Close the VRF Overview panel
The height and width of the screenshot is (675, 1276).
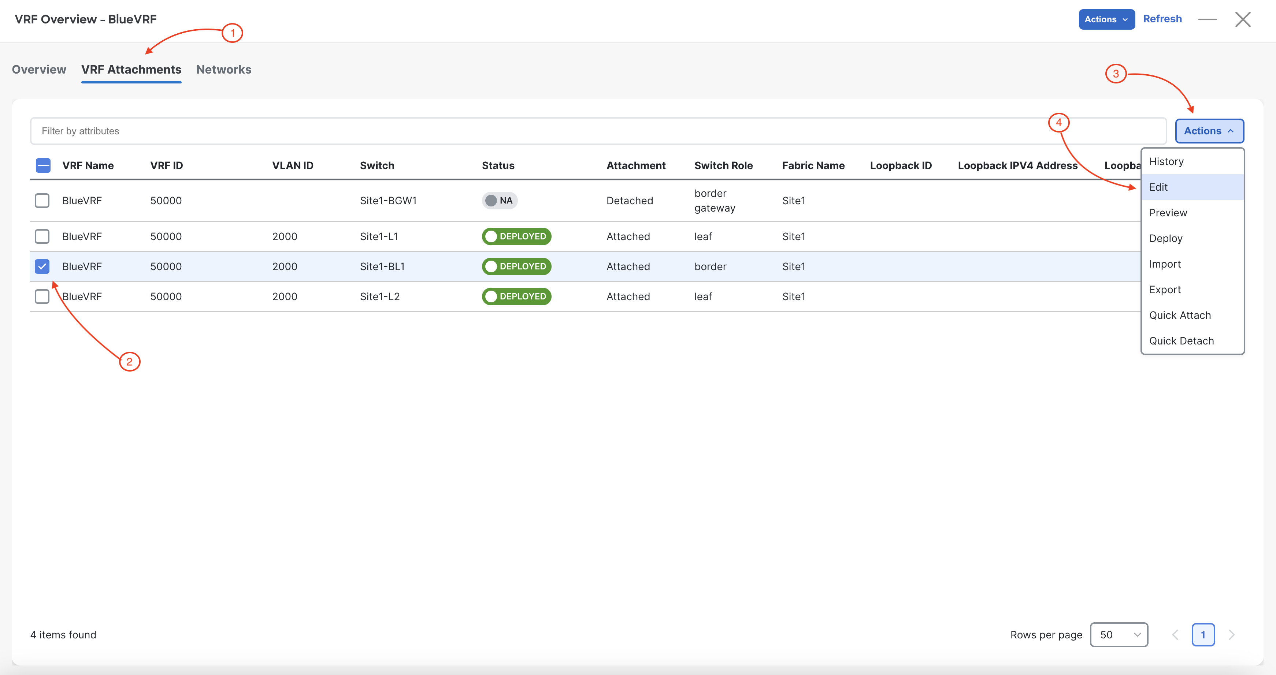point(1243,19)
